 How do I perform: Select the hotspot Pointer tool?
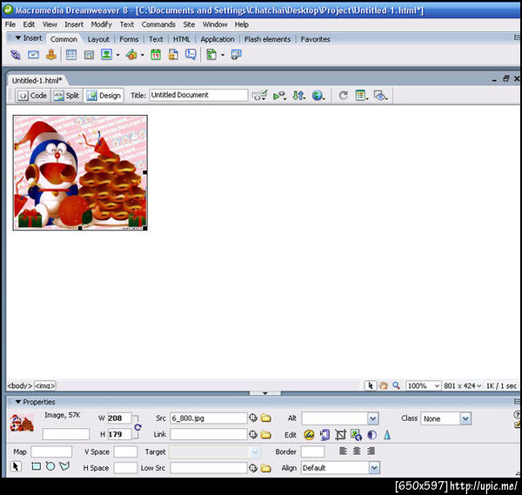tap(16, 466)
